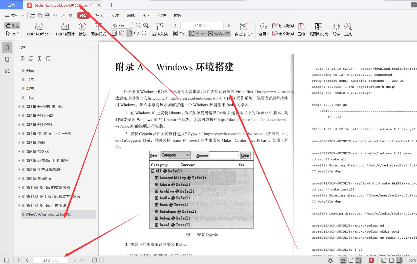
Task: Toggle two-page view in status bar
Action: pos(358,260)
